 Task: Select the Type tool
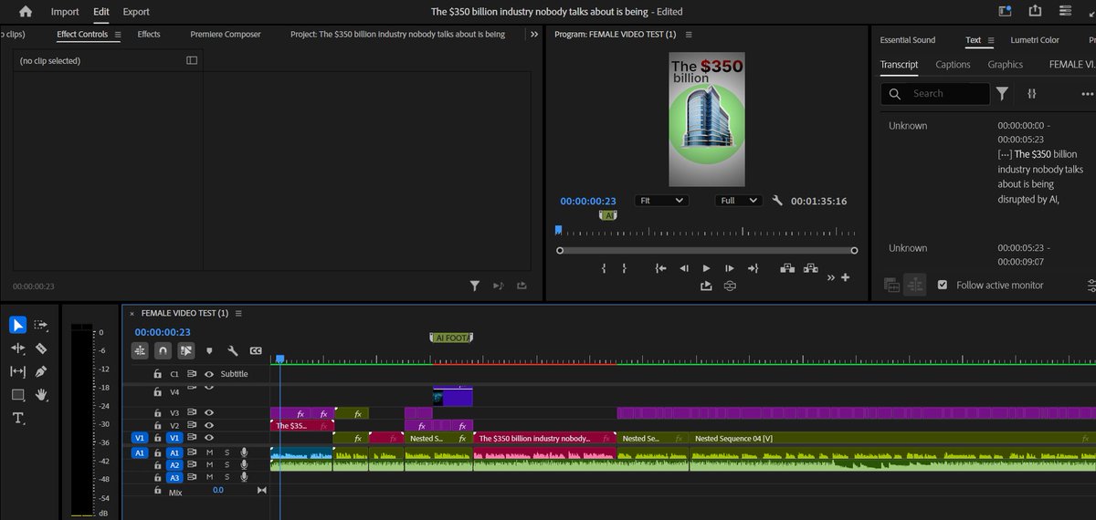pos(18,418)
